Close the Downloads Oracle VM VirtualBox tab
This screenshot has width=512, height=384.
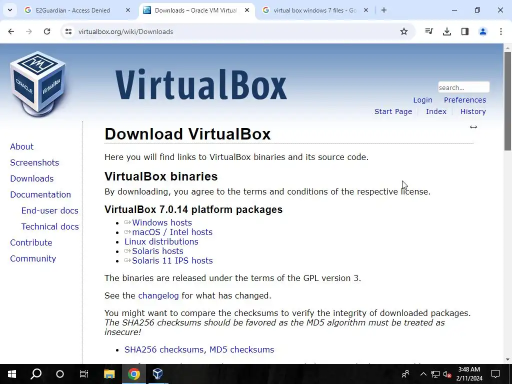coord(247,10)
